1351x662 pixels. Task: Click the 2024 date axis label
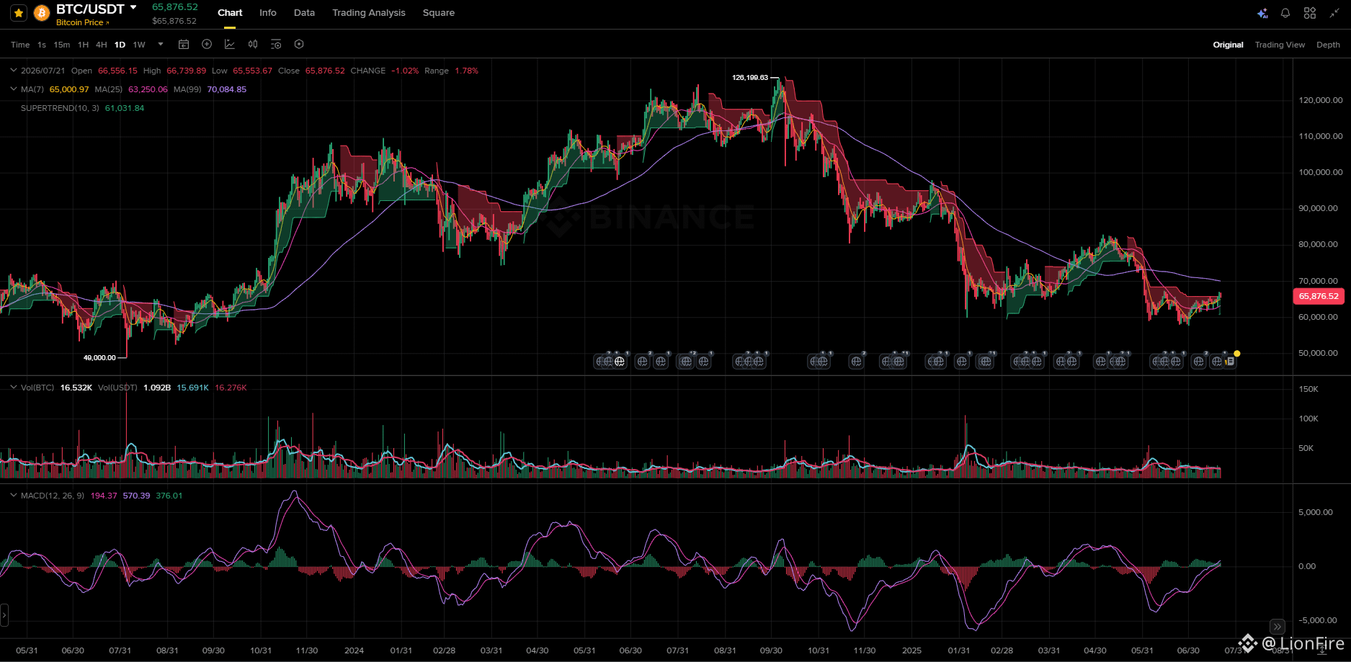click(354, 650)
